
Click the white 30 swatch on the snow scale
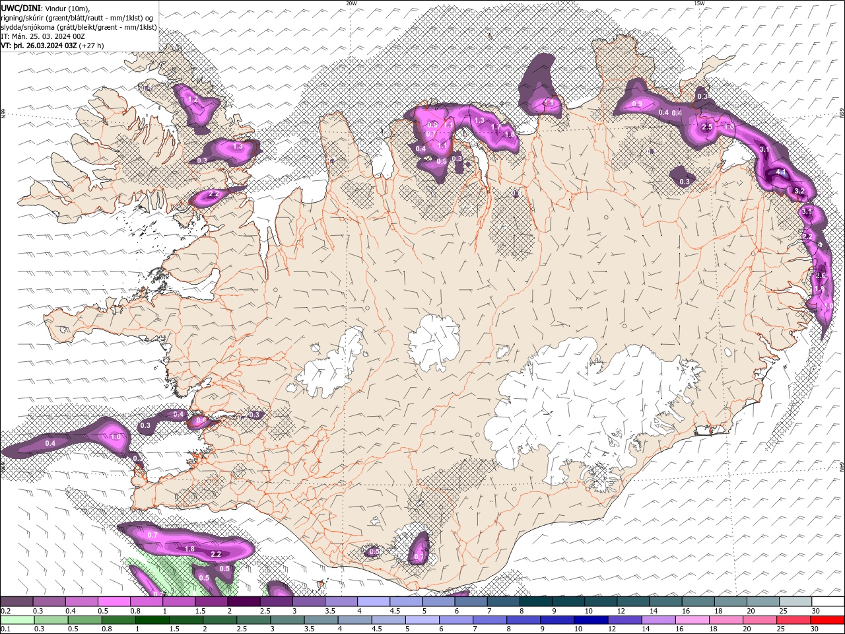click(828, 602)
